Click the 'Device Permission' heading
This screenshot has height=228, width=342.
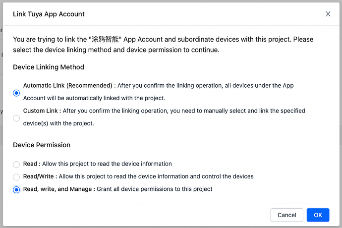[x=42, y=145]
